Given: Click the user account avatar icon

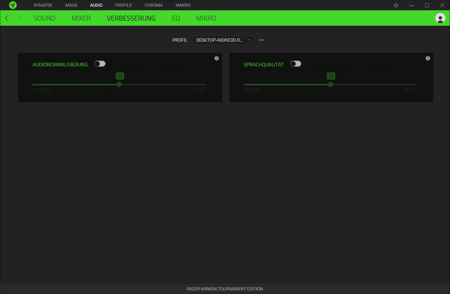Looking at the screenshot, I should pos(440,18).
